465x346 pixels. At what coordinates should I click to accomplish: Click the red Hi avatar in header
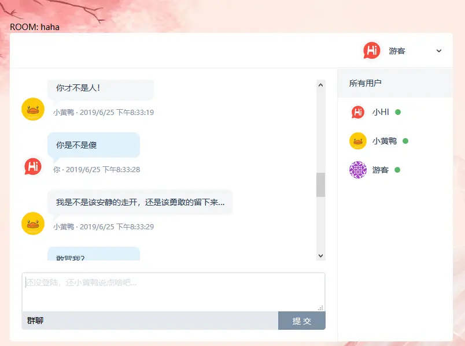[x=372, y=50]
